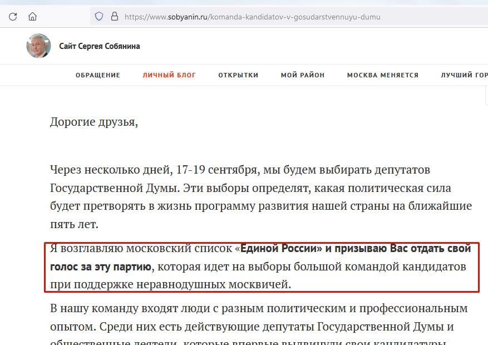Go to the browser home page icon
This screenshot has width=488, height=345.
pos(32,17)
